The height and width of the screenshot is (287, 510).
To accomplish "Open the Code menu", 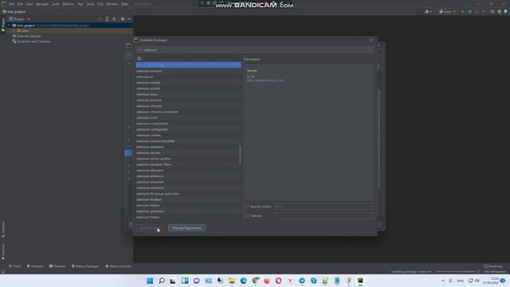I will pyautogui.click(x=56, y=4).
